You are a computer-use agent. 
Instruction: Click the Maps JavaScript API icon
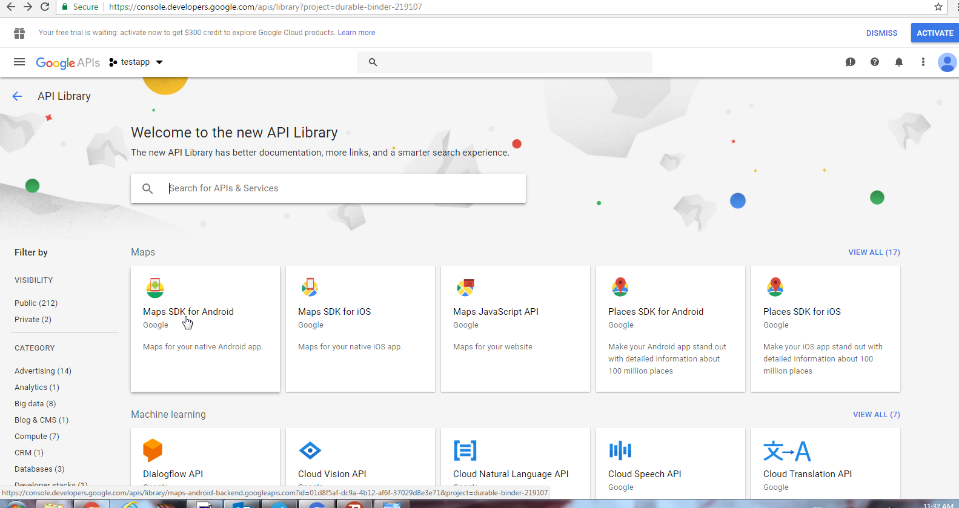pos(465,288)
